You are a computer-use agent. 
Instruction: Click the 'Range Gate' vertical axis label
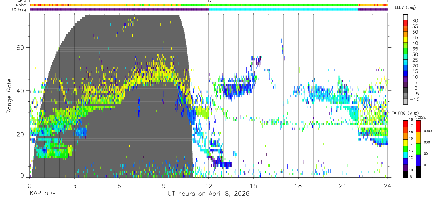coord(9,96)
